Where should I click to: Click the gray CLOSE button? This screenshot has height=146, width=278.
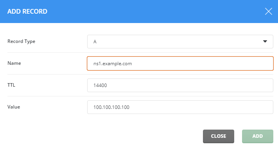pyautogui.click(x=219, y=136)
